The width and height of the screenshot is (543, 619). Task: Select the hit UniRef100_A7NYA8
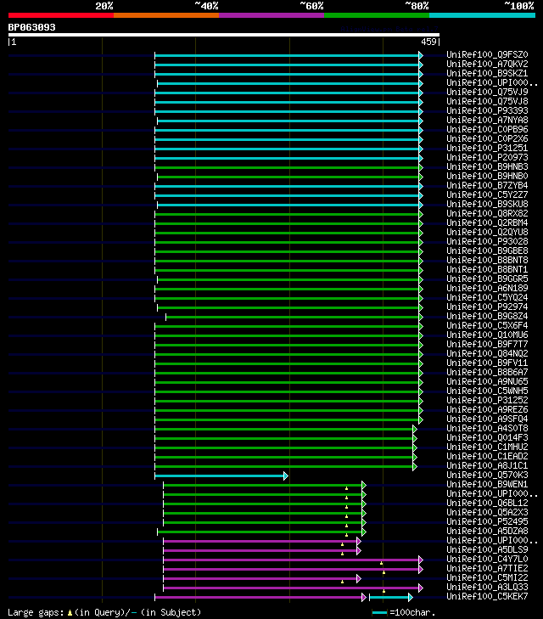click(x=487, y=120)
